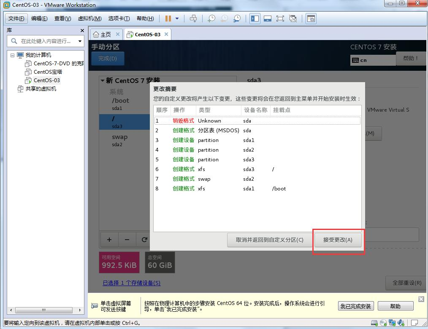The width and height of the screenshot is (428, 329).
Task: Select CentOS-7-DVD clone in library
Action: click(54, 64)
